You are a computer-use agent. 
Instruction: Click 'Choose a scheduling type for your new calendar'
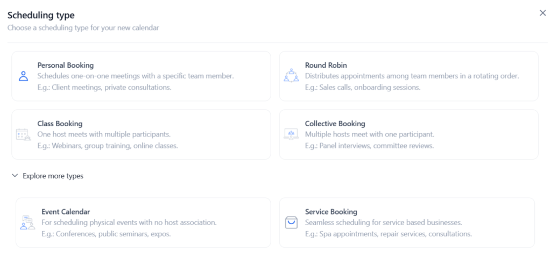pyautogui.click(x=83, y=27)
